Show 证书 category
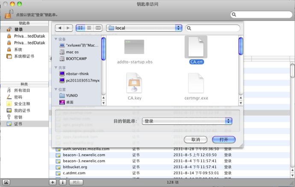This screenshot has height=187, width=295. pyautogui.click(x=24, y=124)
